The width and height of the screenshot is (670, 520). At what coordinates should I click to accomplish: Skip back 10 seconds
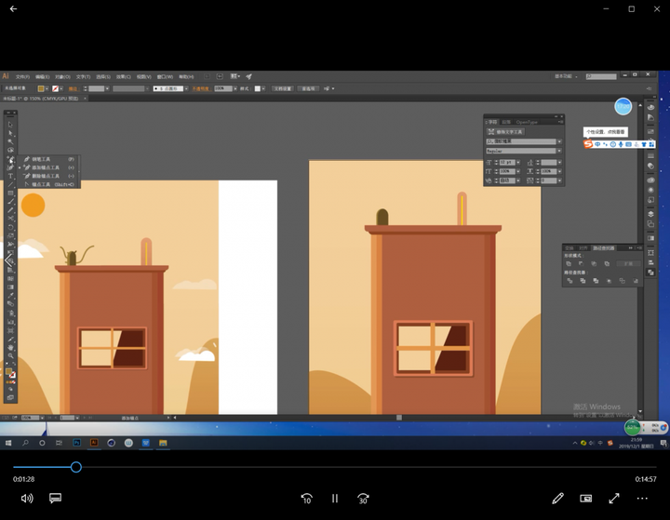(307, 499)
